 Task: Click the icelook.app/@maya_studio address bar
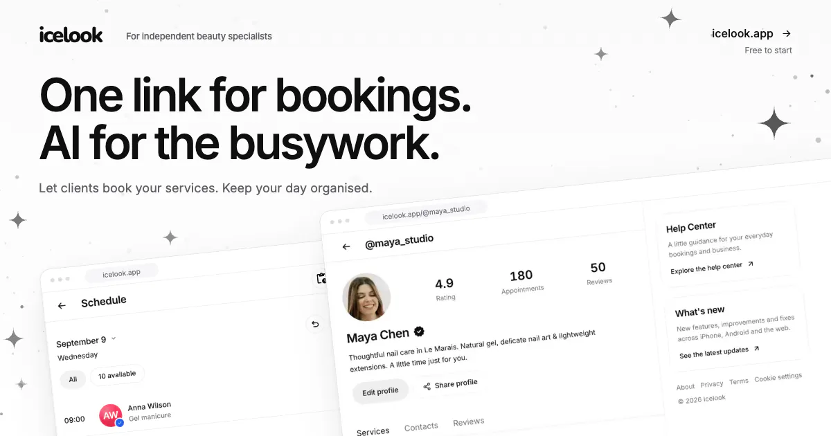point(426,212)
